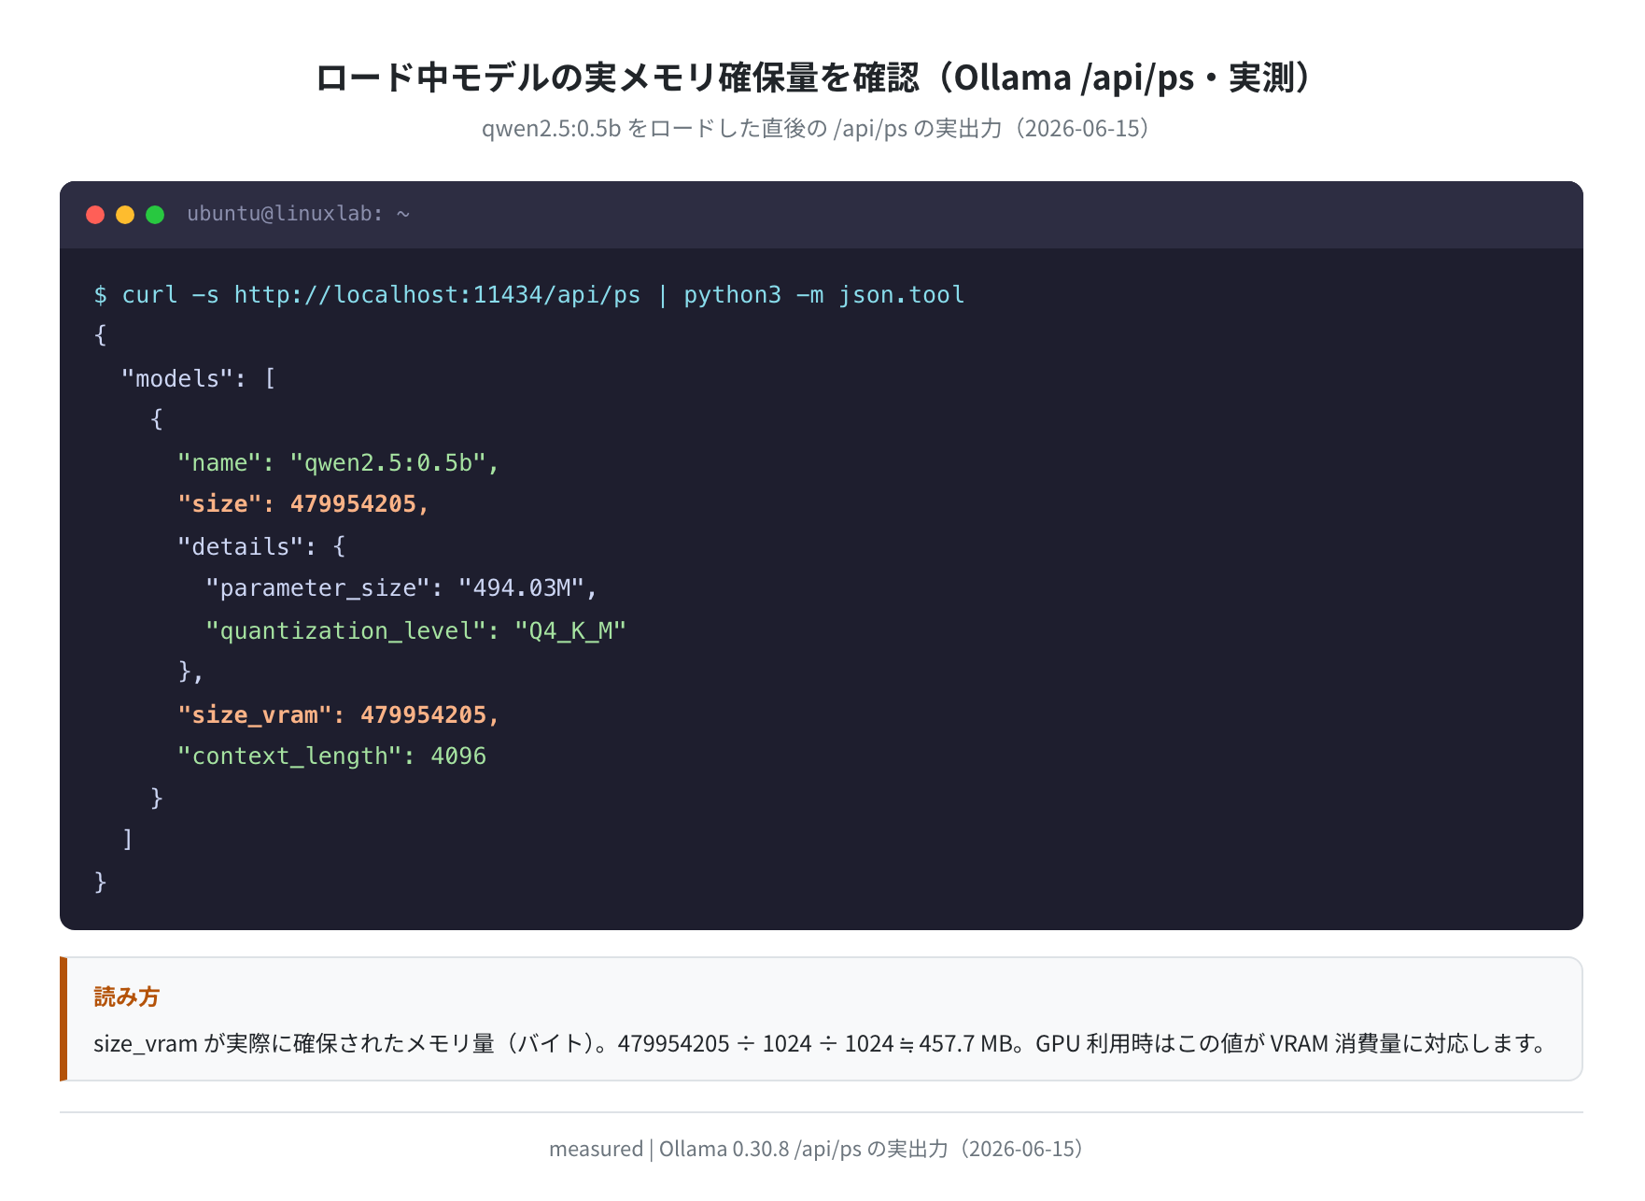Click the URL http://localhost:11434/api/ps
Image resolution: width=1645 pixels, height=1201 pixels.
[437, 295]
